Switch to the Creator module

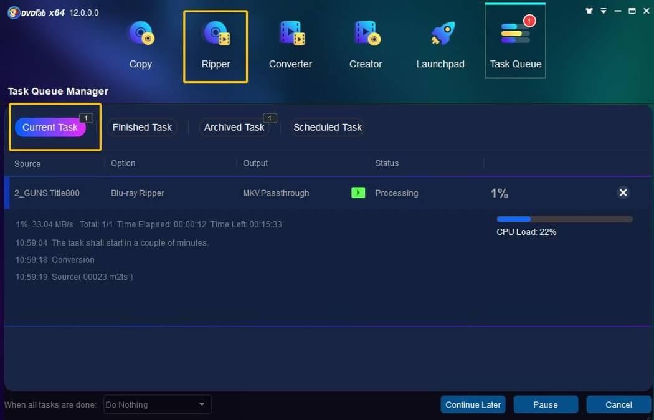366,44
